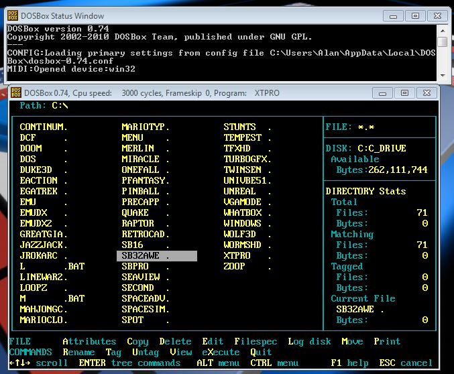Click the down arrow of the Status Window scrollbar
The width and height of the screenshot is (454, 374).
443,76
